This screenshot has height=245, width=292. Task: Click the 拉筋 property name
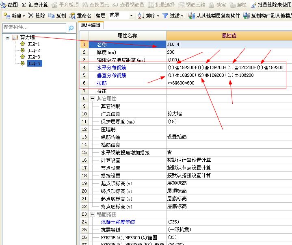point(102,83)
